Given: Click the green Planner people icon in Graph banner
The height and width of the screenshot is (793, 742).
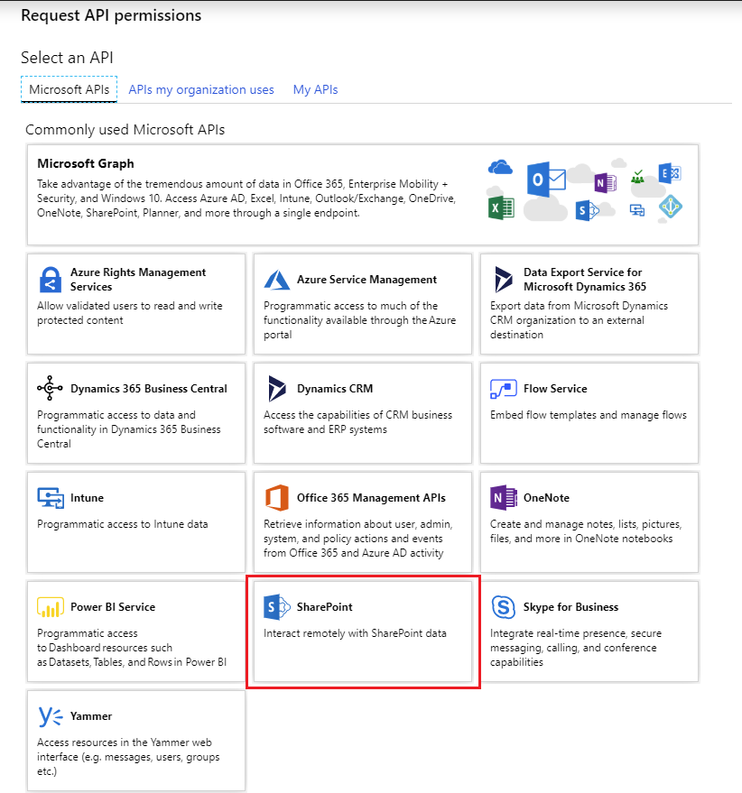Looking at the screenshot, I should 637,177.
